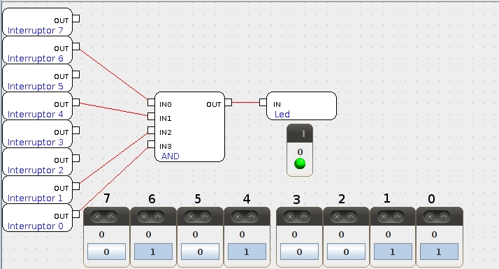Close panel of switch 7 with X icon
Image resolution: width=499 pixels, height=269 pixels.
pos(97,217)
